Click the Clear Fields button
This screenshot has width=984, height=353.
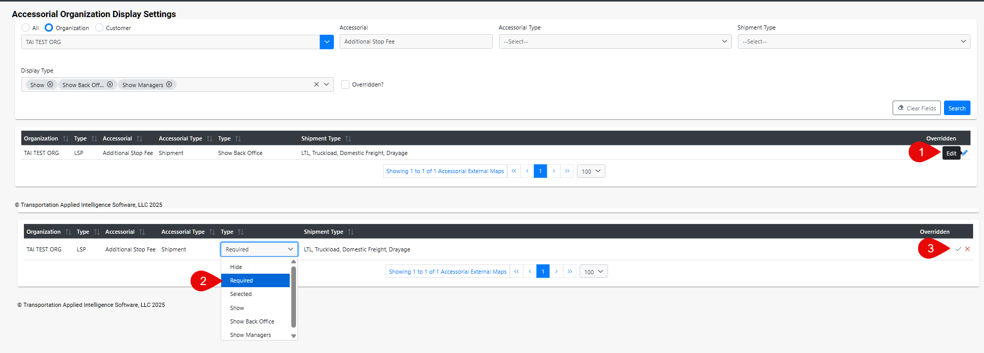pos(916,108)
